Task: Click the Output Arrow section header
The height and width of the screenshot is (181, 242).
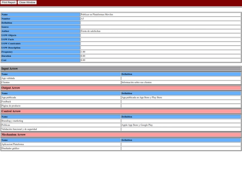Action: pos(121,88)
